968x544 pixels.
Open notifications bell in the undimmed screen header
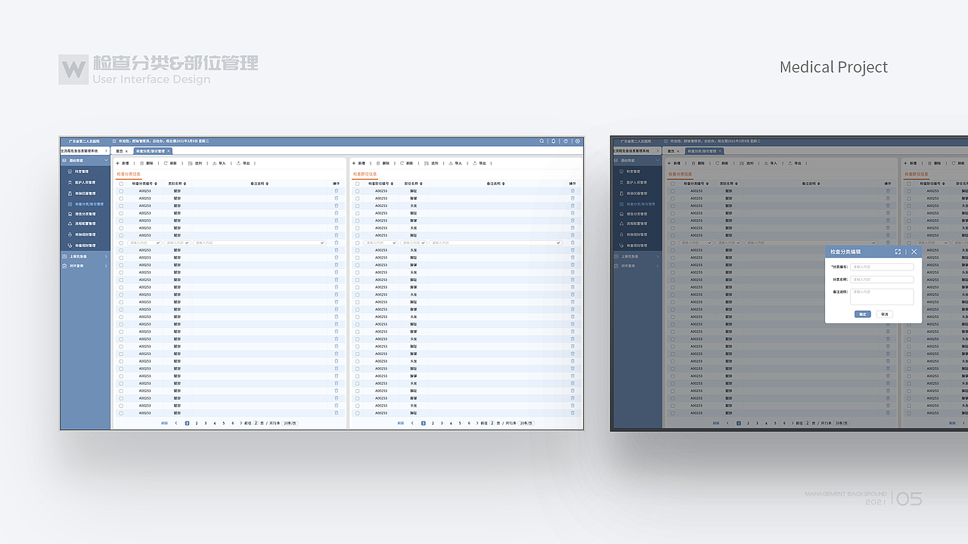click(x=554, y=141)
